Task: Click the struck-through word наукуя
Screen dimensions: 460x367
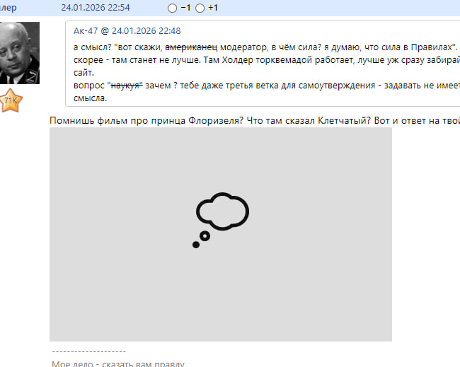Action: pyautogui.click(x=125, y=86)
